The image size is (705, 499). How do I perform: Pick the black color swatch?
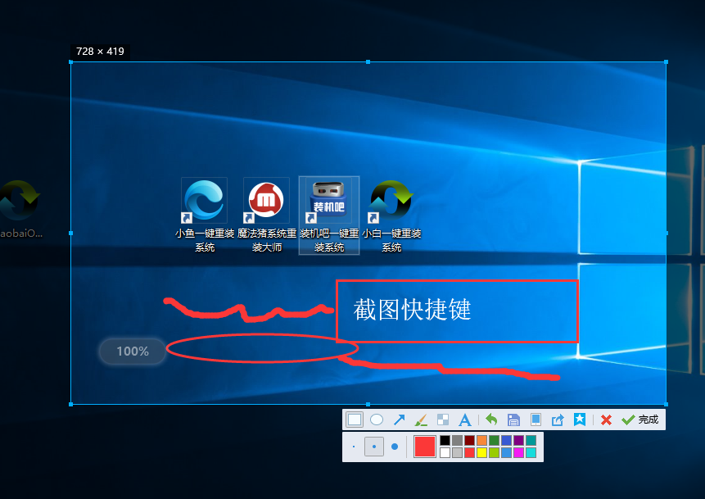[x=445, y=440]
